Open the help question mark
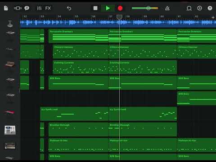This screenshot has width=216, height=162. click(x=210, y=8)
